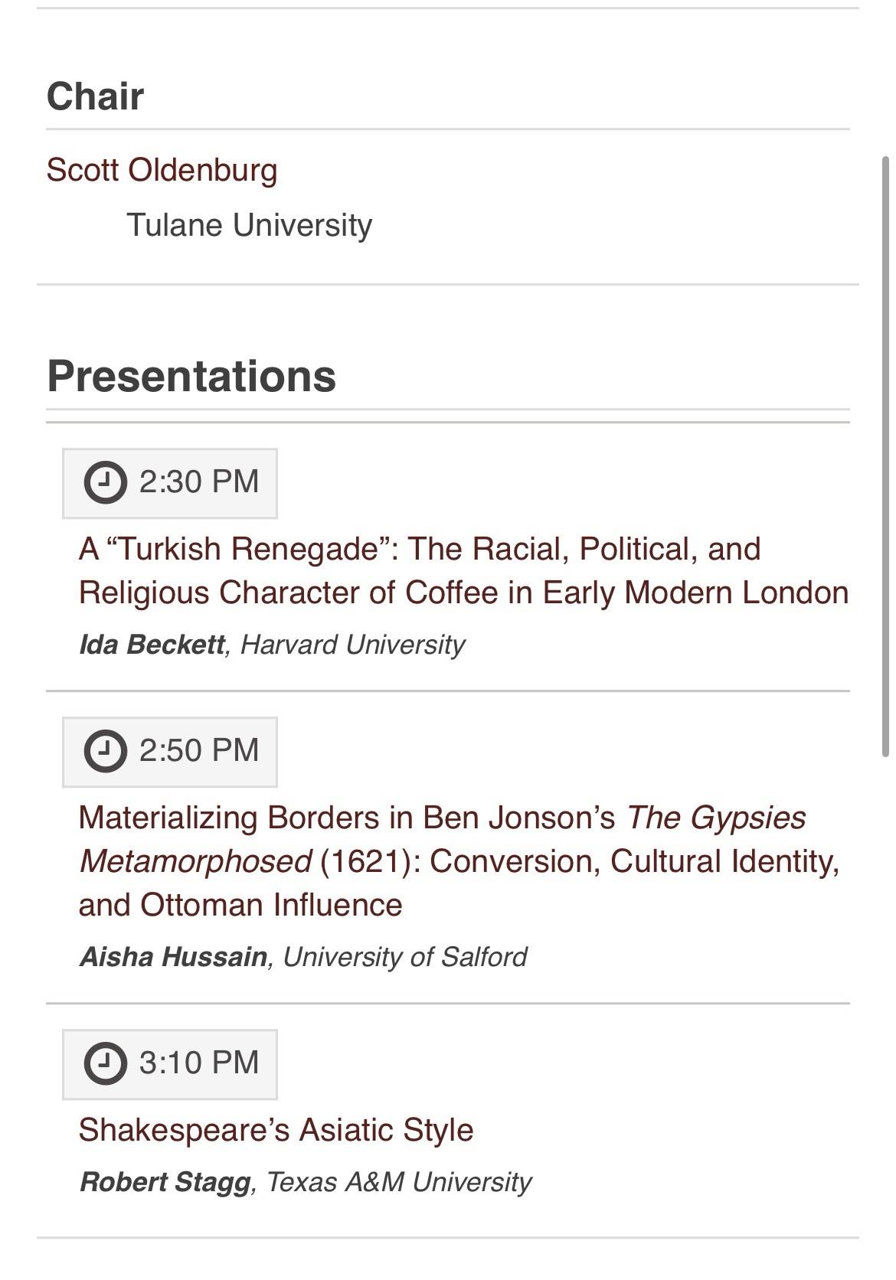Click the Presentations section heading
Image resolution: width=896 pixels, height=1280 pixels.
[x=191, y=376]
